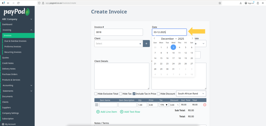The width and height of the screenshot is (266, 126).
Task: Click the Item Description input
Action: 127,105
